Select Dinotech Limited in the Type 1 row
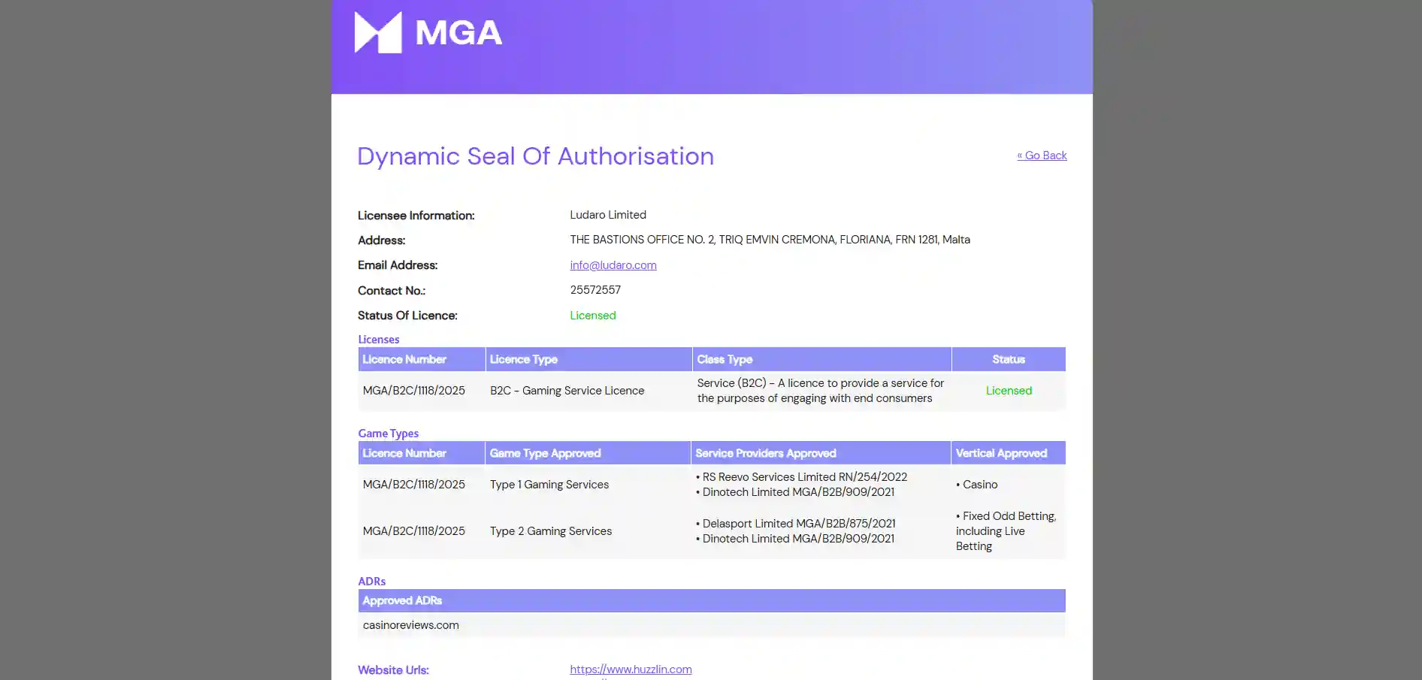 pyautogui.click(x=798, y=492)
